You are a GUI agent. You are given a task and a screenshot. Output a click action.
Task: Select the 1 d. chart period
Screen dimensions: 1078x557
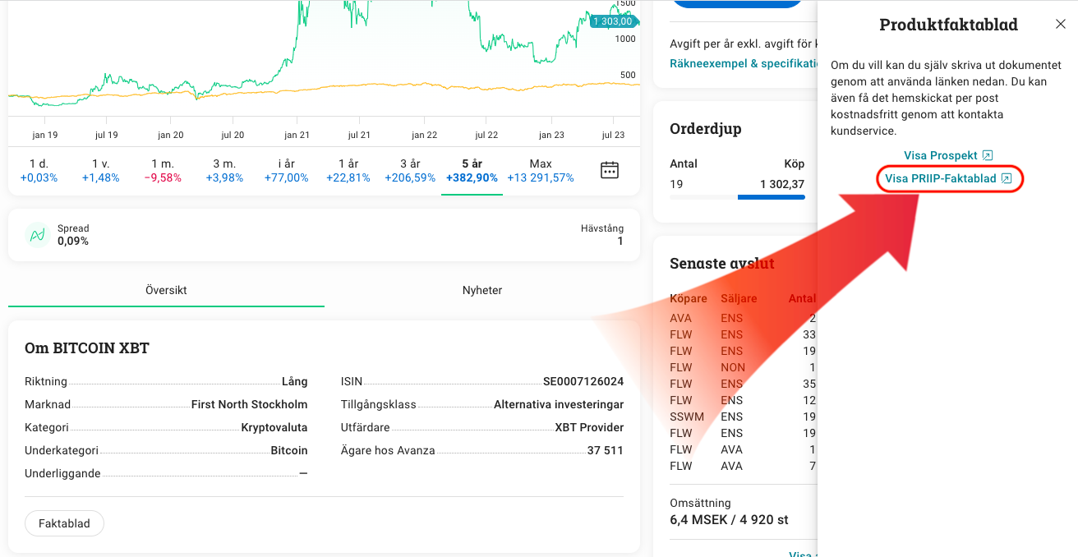39,170
